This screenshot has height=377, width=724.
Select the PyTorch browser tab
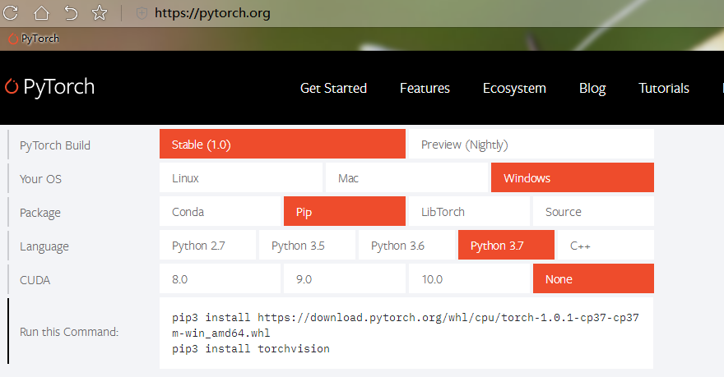click(35, 39)
